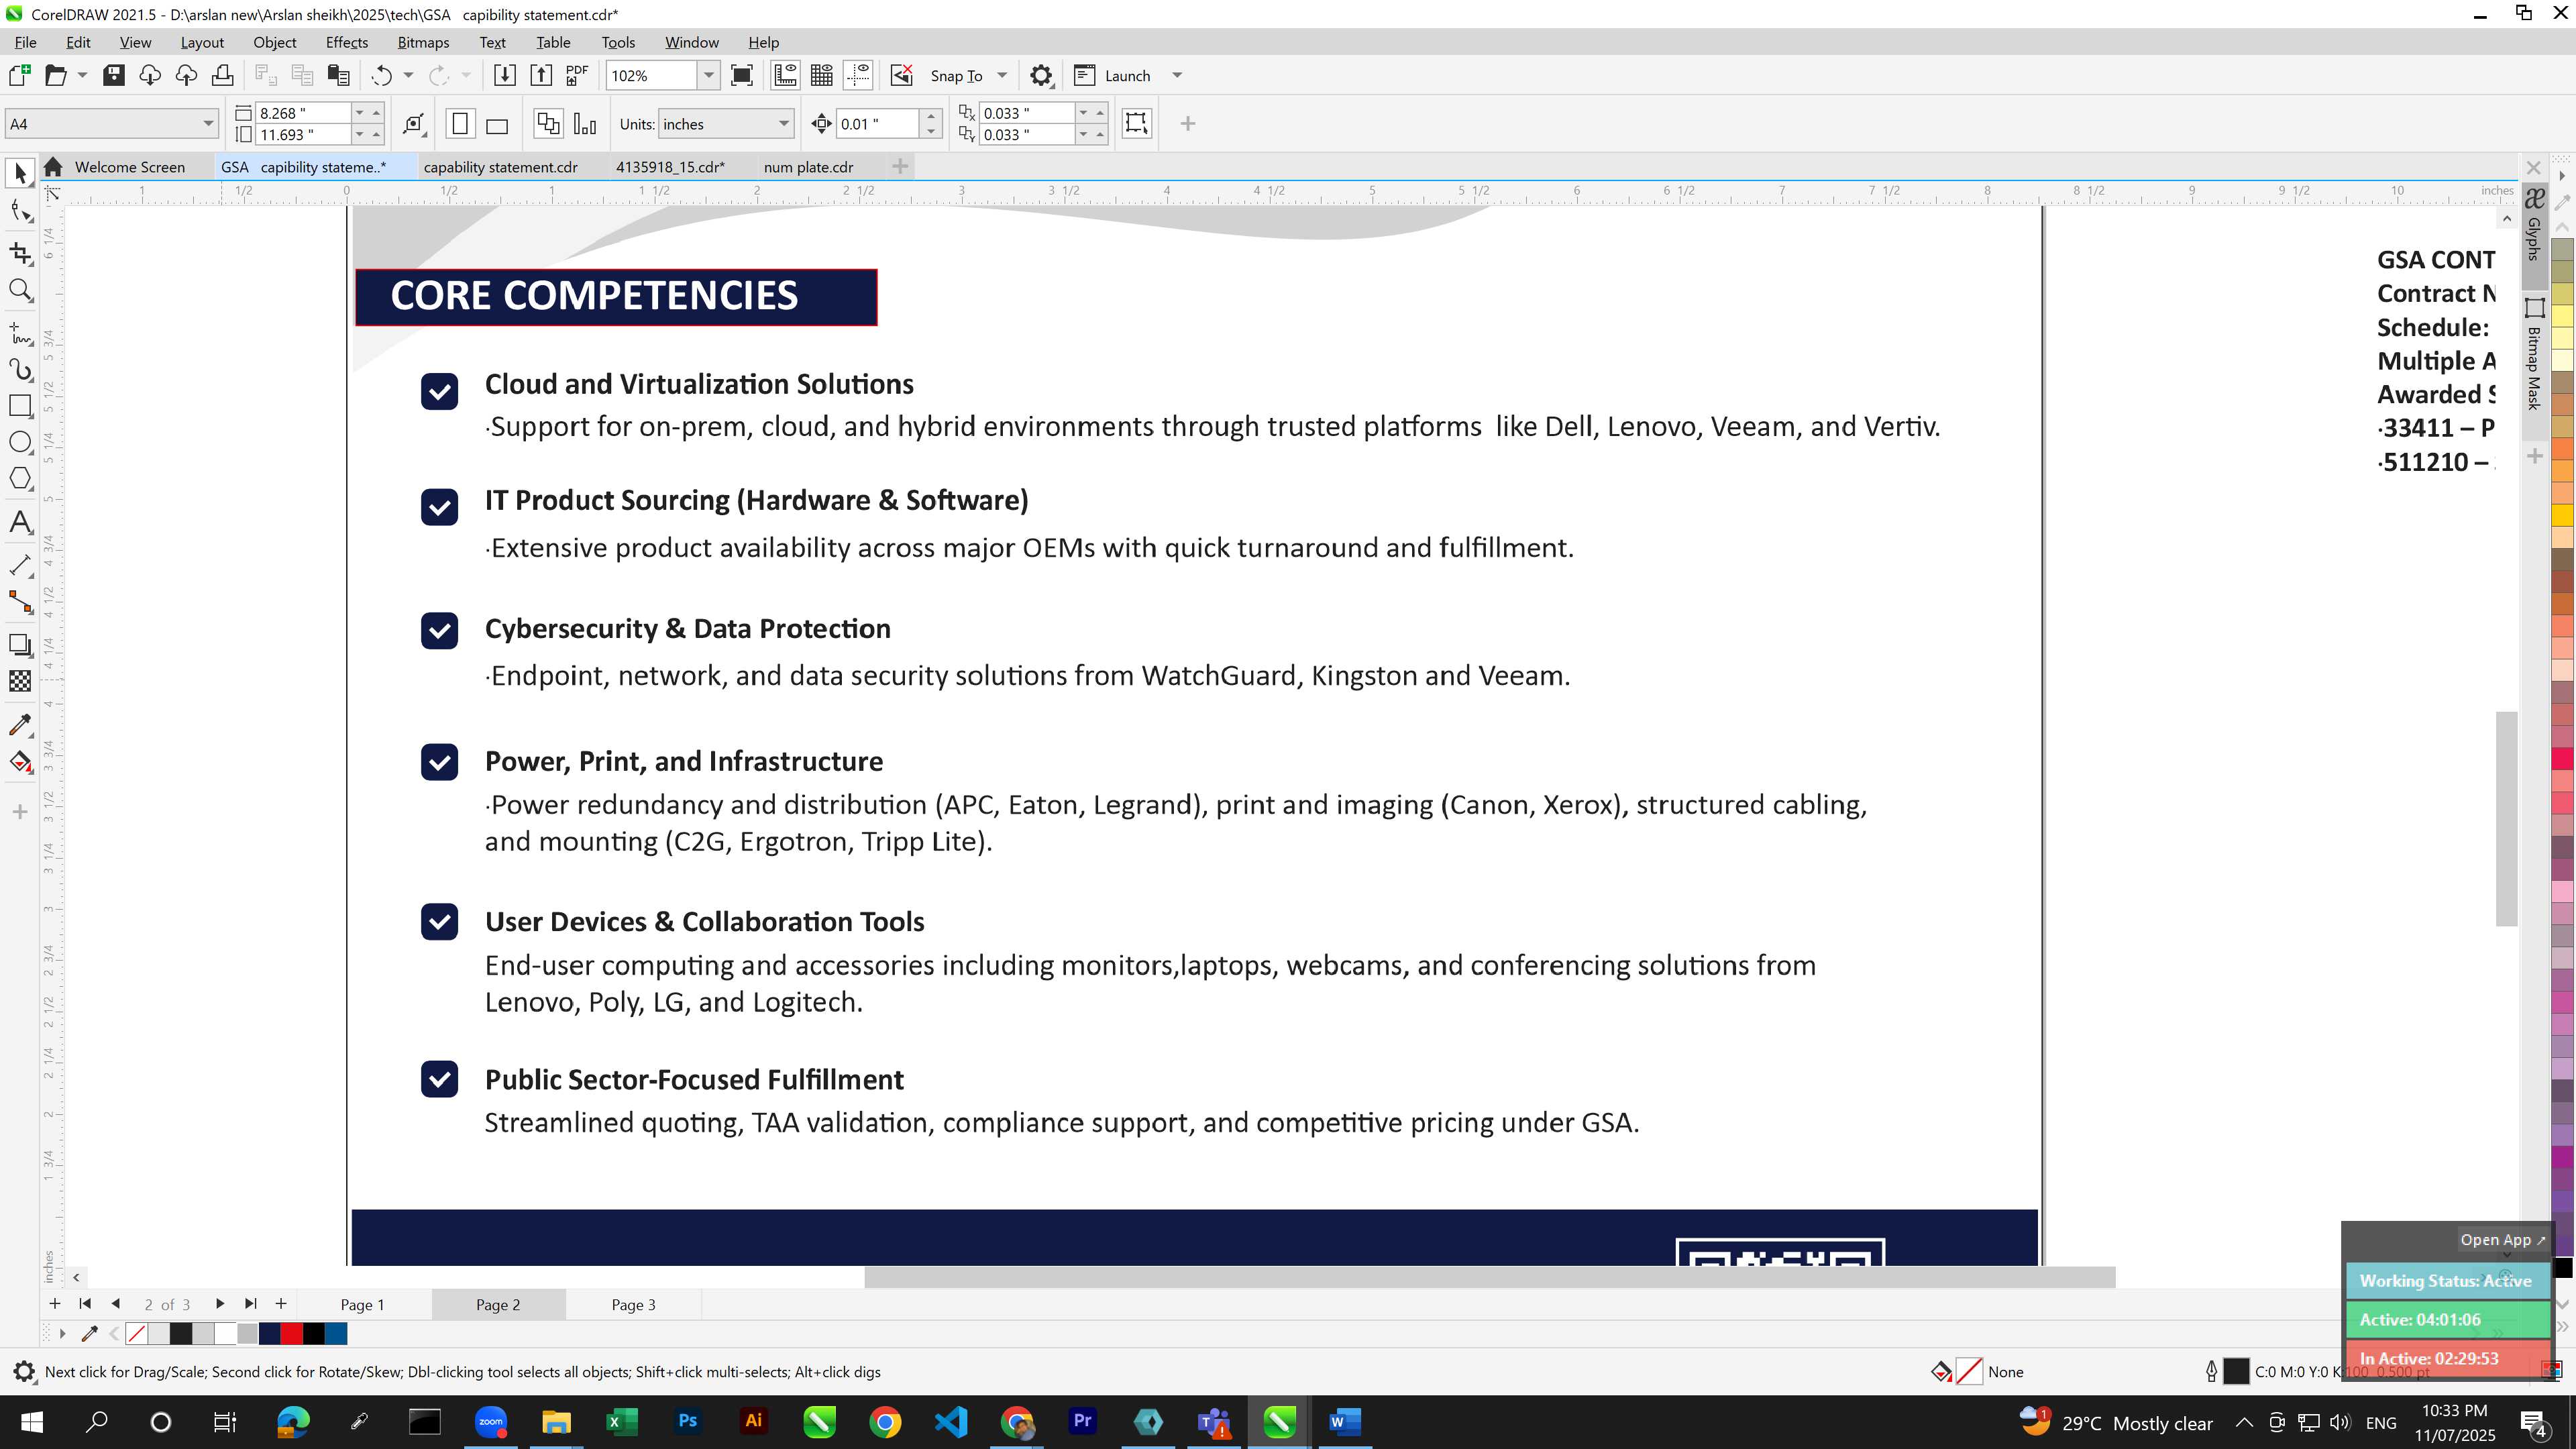This screenshot has width=2576, height=1449.
Task: Click Open App in tracker widget
Action: click(x=2502, y=1240)
